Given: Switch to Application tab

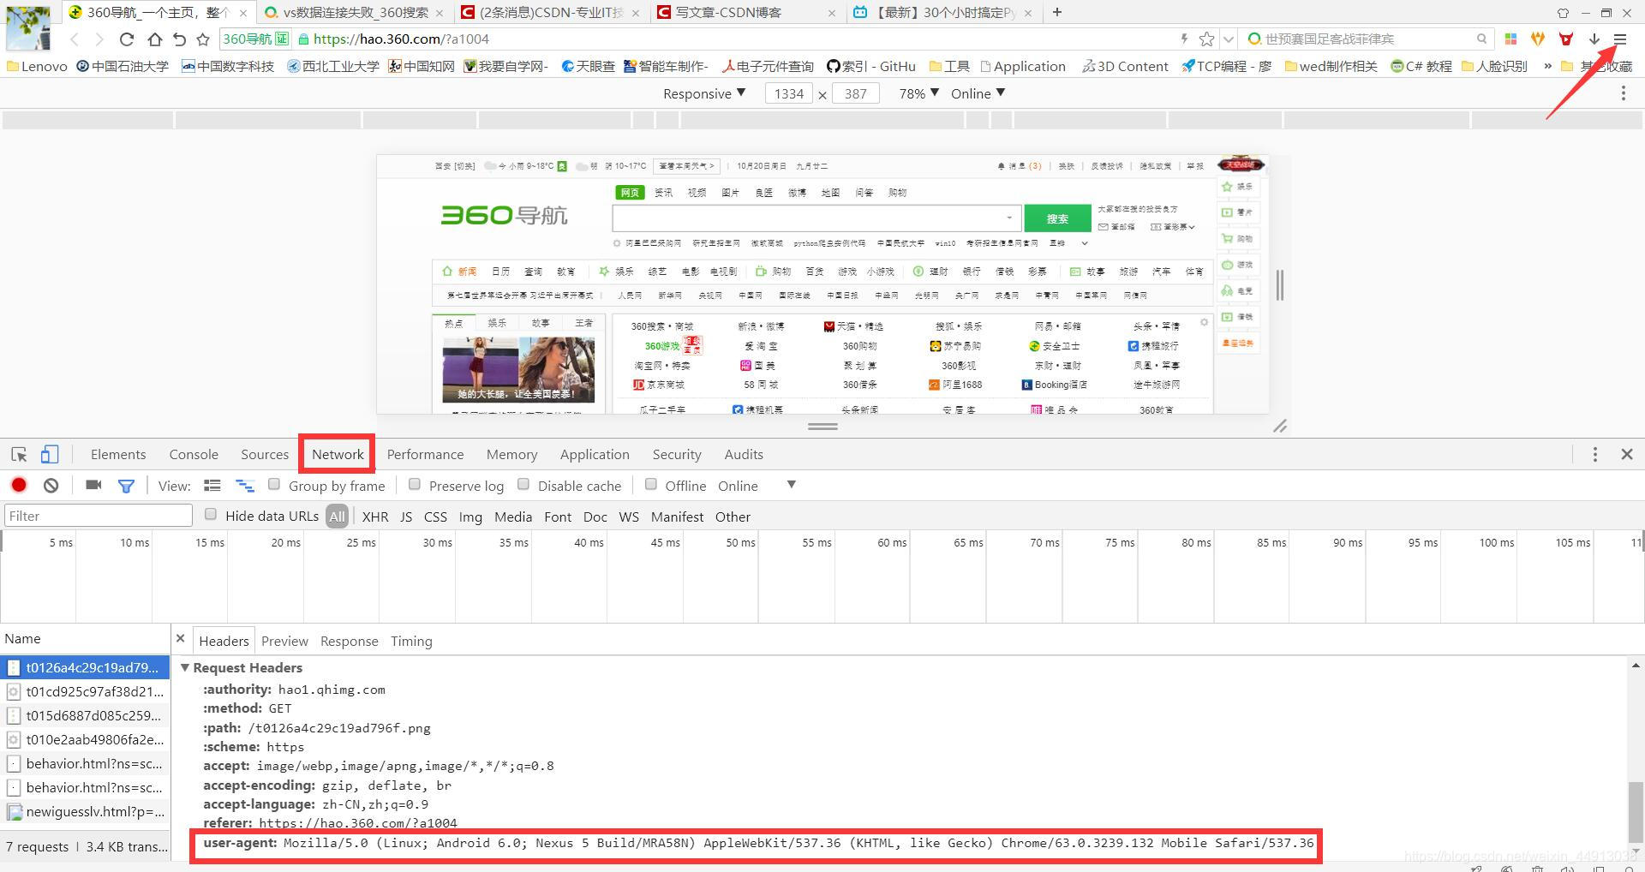Looking at the screenshot, I should [x=595, y=454].
